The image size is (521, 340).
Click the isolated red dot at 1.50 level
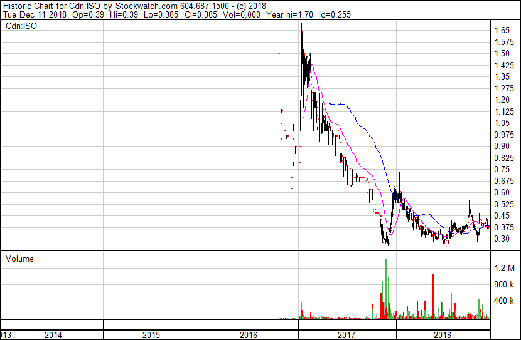279,54
